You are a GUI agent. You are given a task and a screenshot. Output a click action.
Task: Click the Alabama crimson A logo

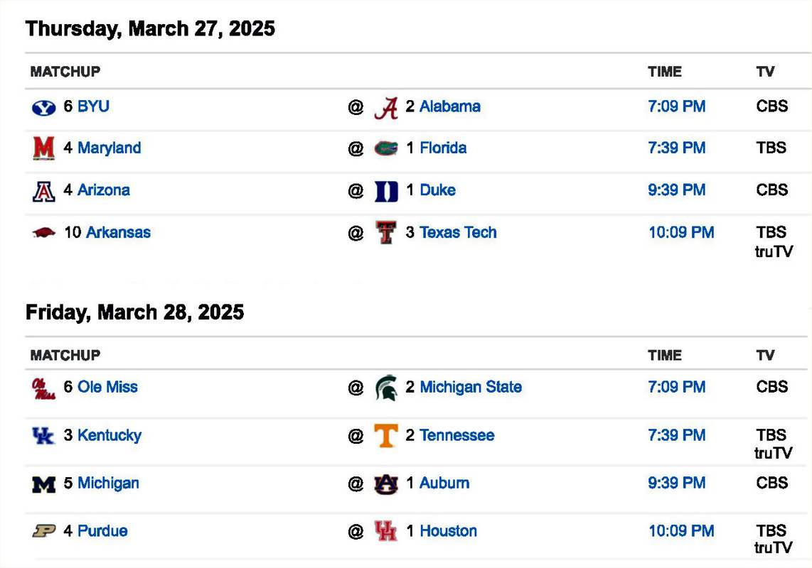[386, 107]
